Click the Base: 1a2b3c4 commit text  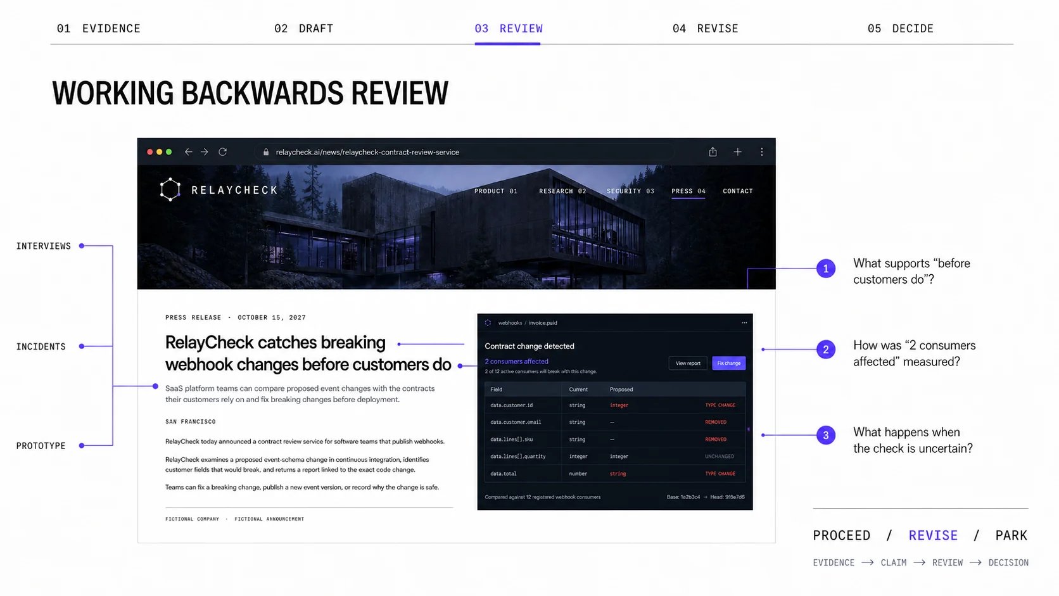pos(683,497)
